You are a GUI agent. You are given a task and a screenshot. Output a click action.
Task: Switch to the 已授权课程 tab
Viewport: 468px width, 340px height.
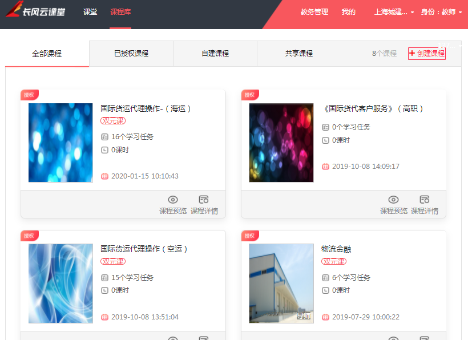131,54
